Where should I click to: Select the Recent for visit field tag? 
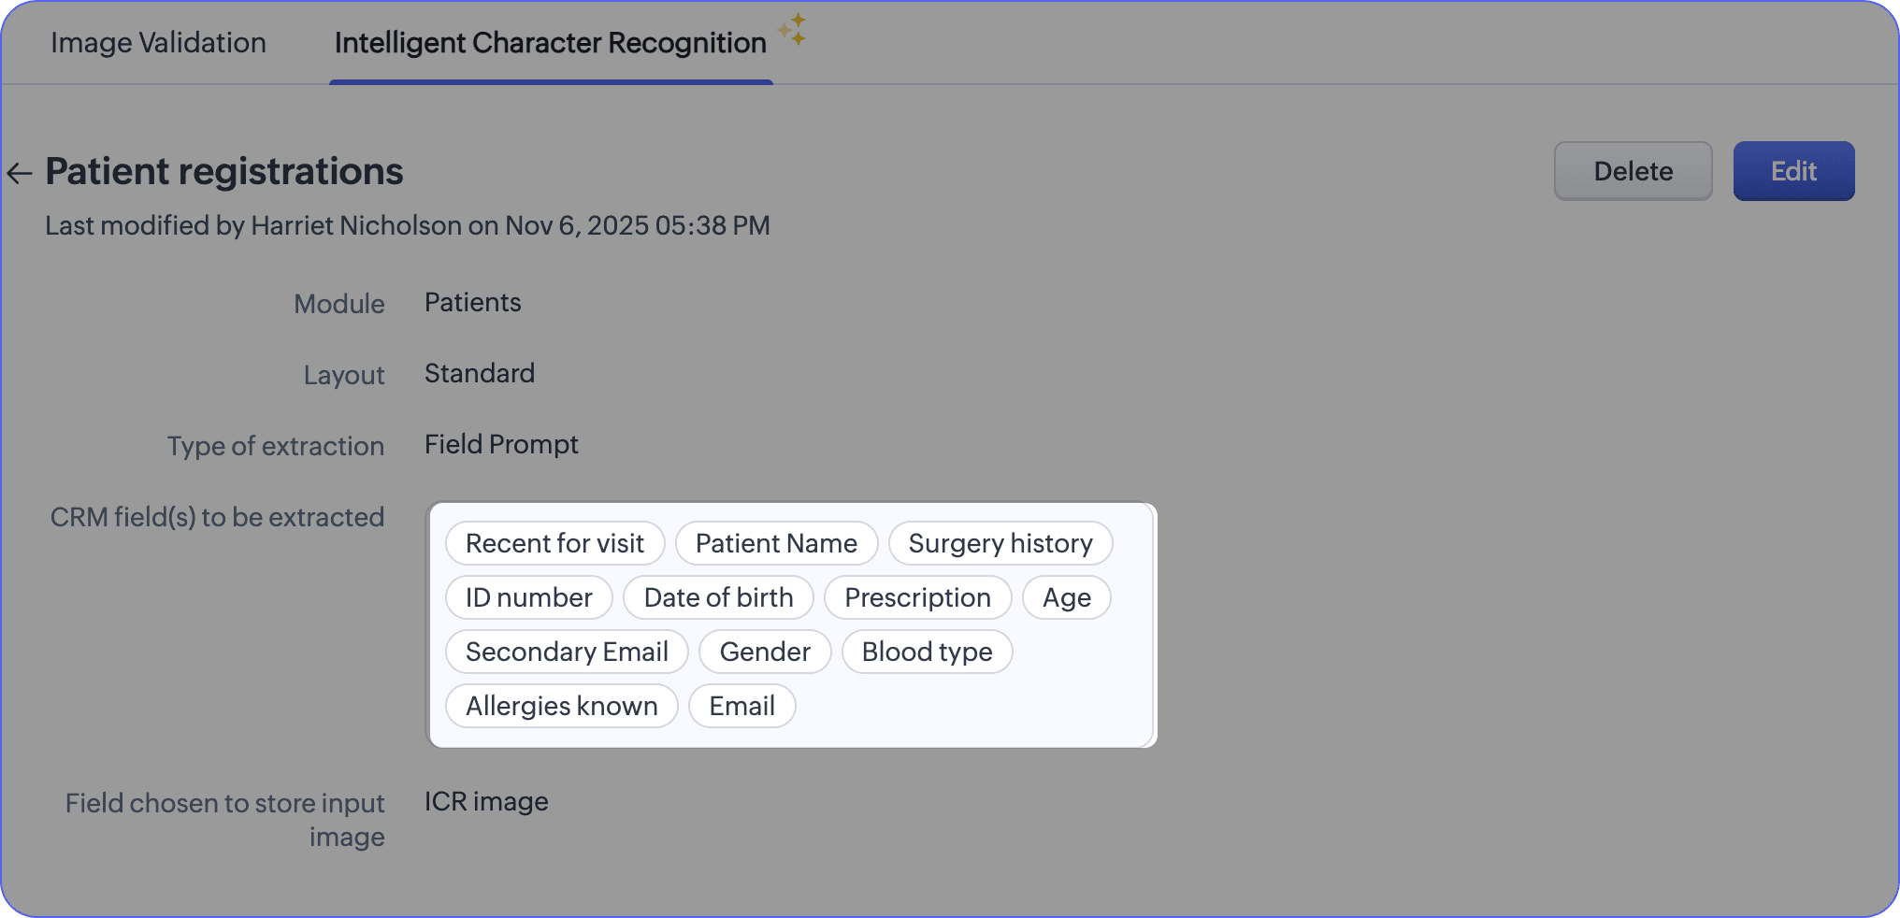[554, 543]
